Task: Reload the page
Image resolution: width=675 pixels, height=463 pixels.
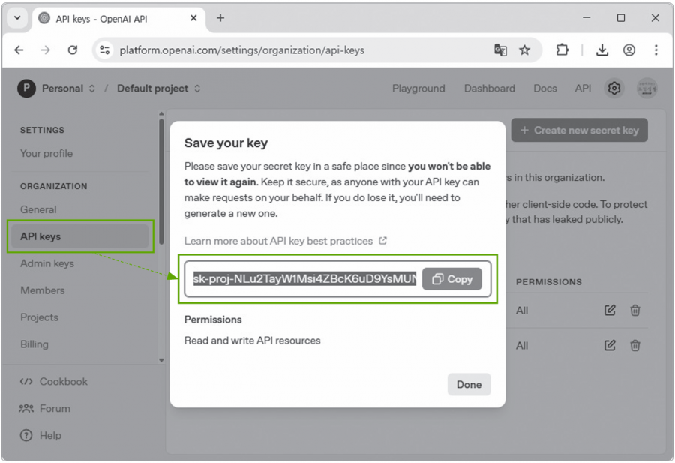Action: pos(73,50)
